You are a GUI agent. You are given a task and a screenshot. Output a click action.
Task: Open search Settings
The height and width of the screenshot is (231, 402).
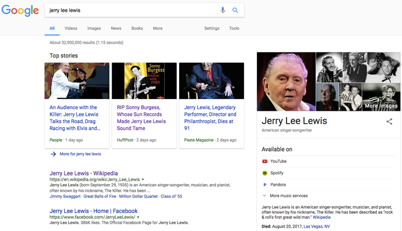coord(212,29)
